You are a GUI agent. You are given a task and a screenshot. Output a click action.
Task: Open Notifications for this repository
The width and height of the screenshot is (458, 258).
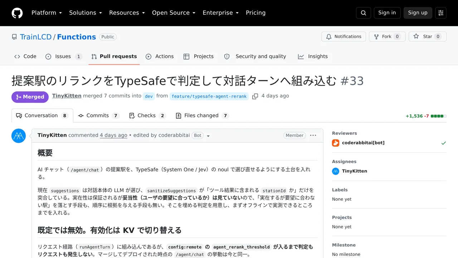pyautogui.click(x=344, y=37)
